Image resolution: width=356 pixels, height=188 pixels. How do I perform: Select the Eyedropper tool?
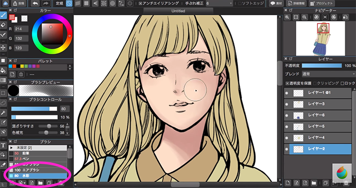tap(3, 165)
